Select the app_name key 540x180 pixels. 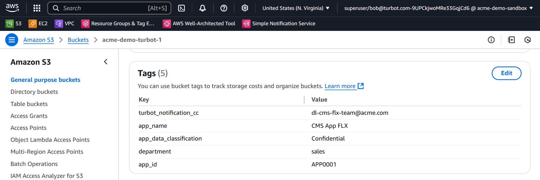click(153, 126)
